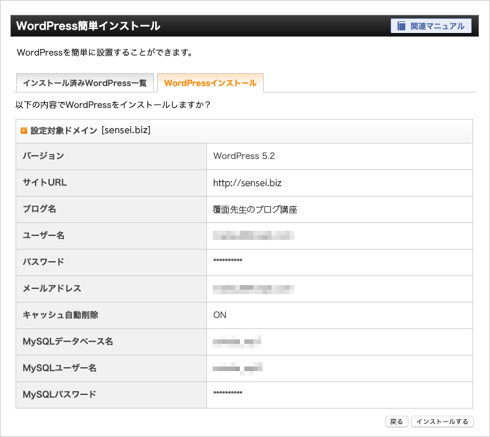Click the masked パスワード value
490x437 pixels.
(228, 261)
